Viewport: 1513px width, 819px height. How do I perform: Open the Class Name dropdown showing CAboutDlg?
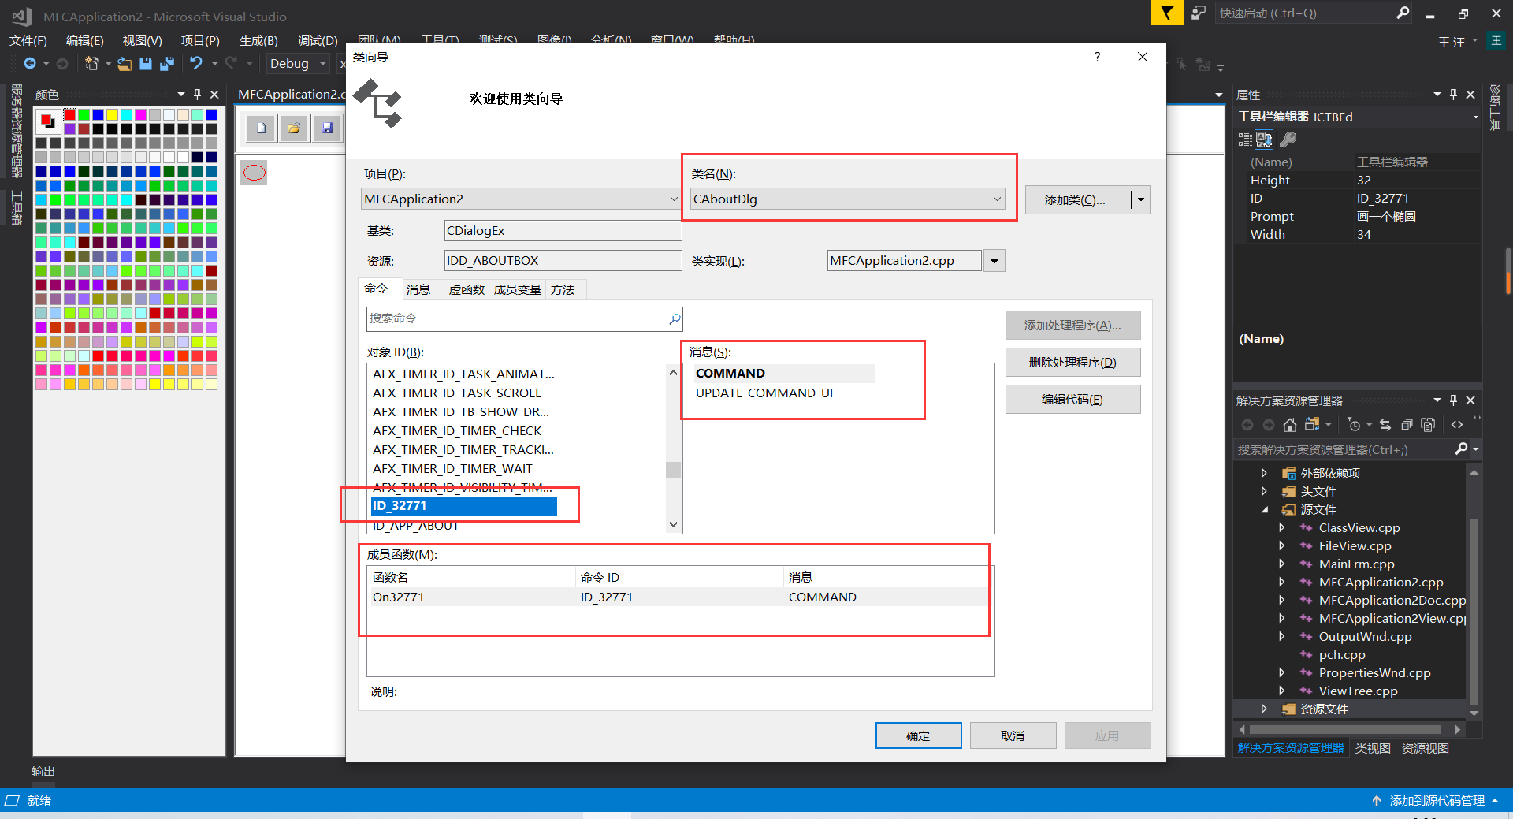click(847, 199)
